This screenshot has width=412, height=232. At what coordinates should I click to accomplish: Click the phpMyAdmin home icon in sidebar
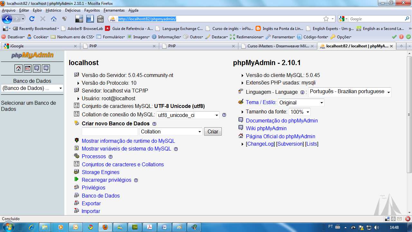coord(18,68)
